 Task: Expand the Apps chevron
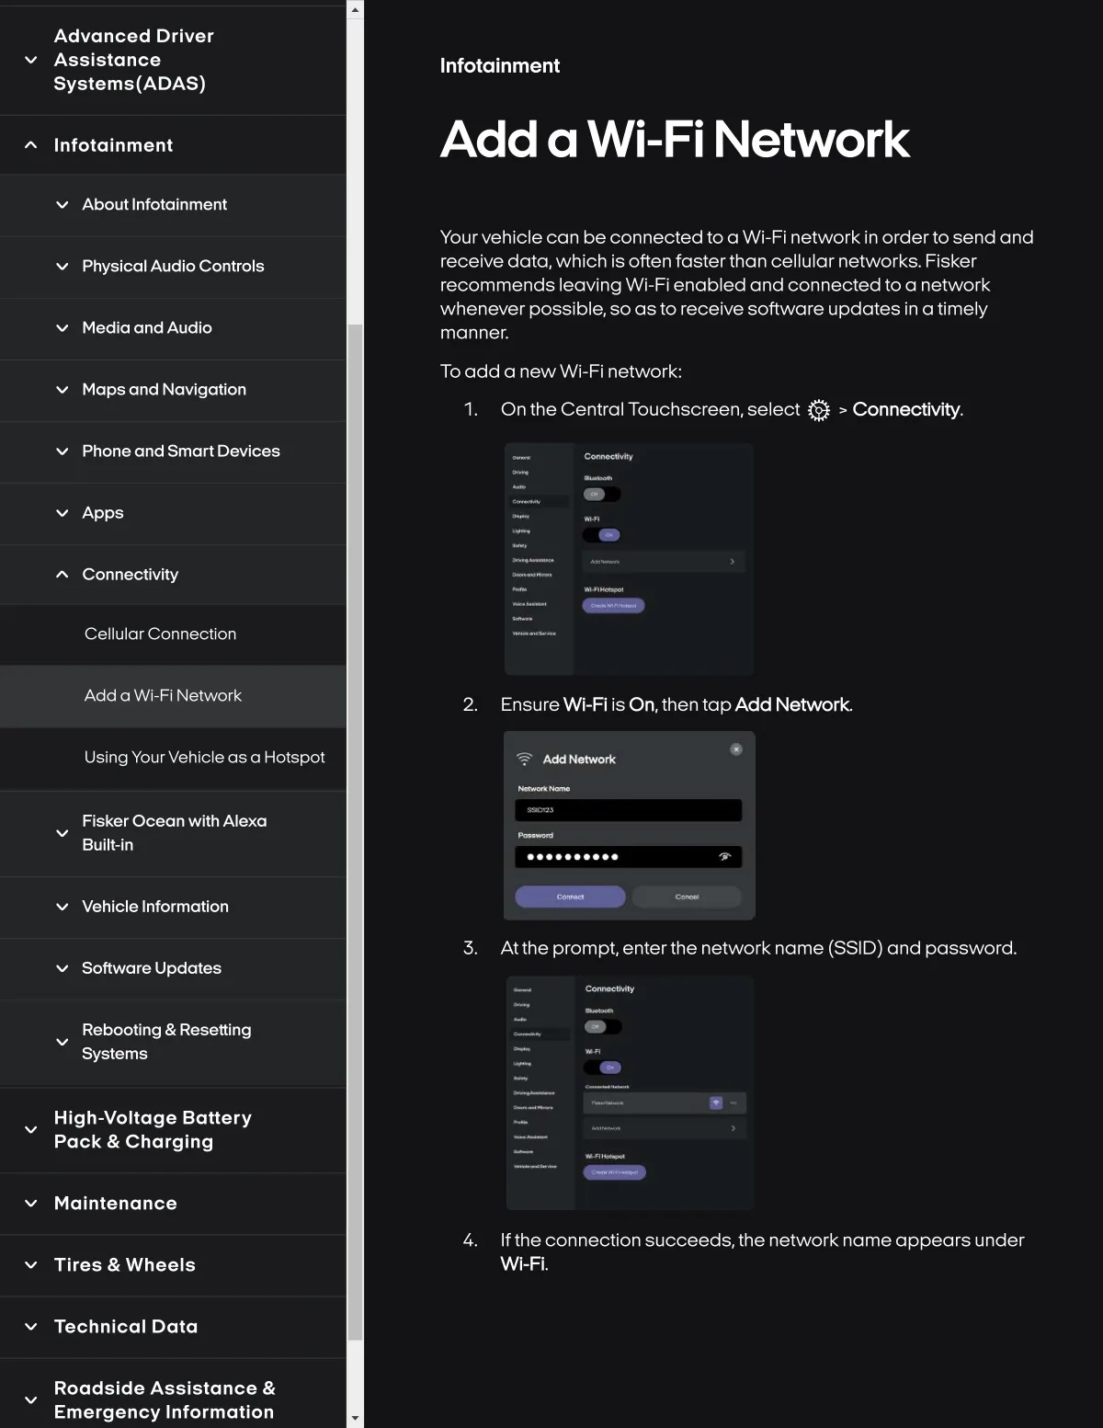(x=63, y=513)
